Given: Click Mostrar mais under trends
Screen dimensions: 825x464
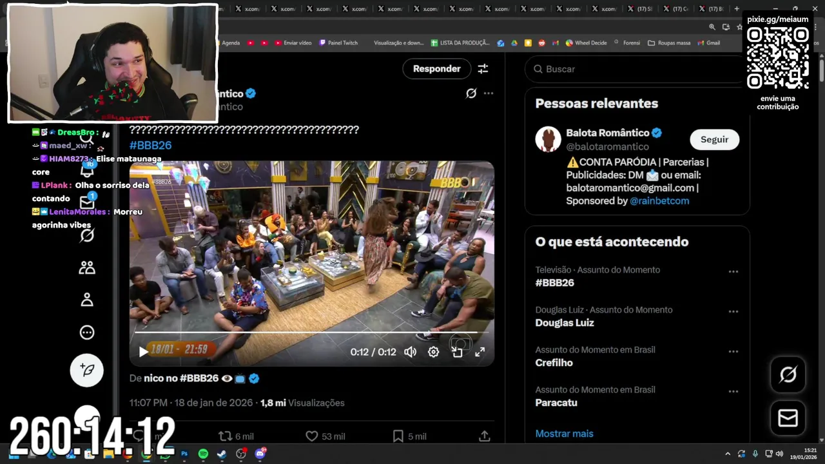Looking at the screenshot, I should pyautogui.click(x=564, y=434).
